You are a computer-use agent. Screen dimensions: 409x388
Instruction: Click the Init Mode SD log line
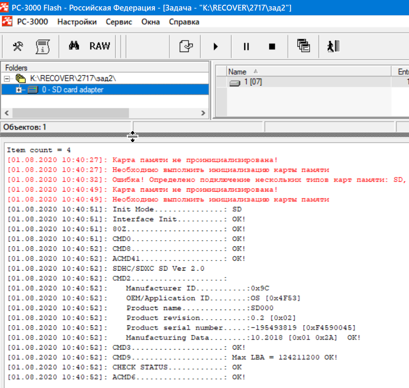pos(124,209)
